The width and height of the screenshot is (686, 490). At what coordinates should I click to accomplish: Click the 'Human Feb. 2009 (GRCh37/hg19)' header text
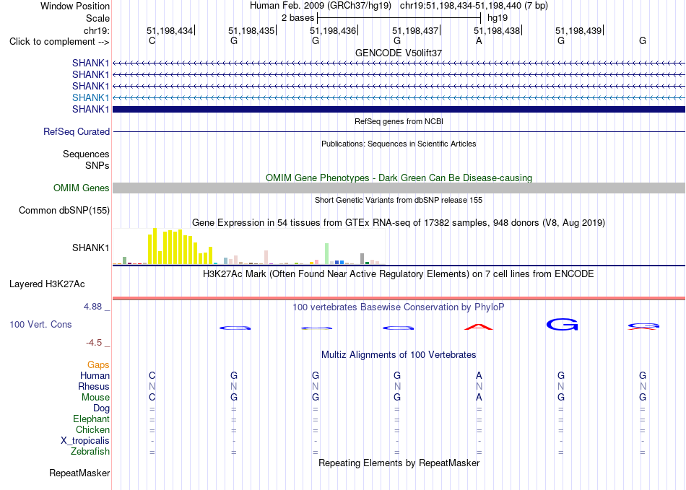(321, 6)
